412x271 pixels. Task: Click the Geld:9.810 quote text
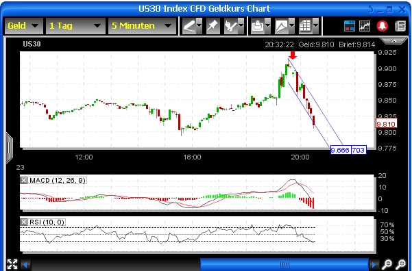(x=316, y=44)
